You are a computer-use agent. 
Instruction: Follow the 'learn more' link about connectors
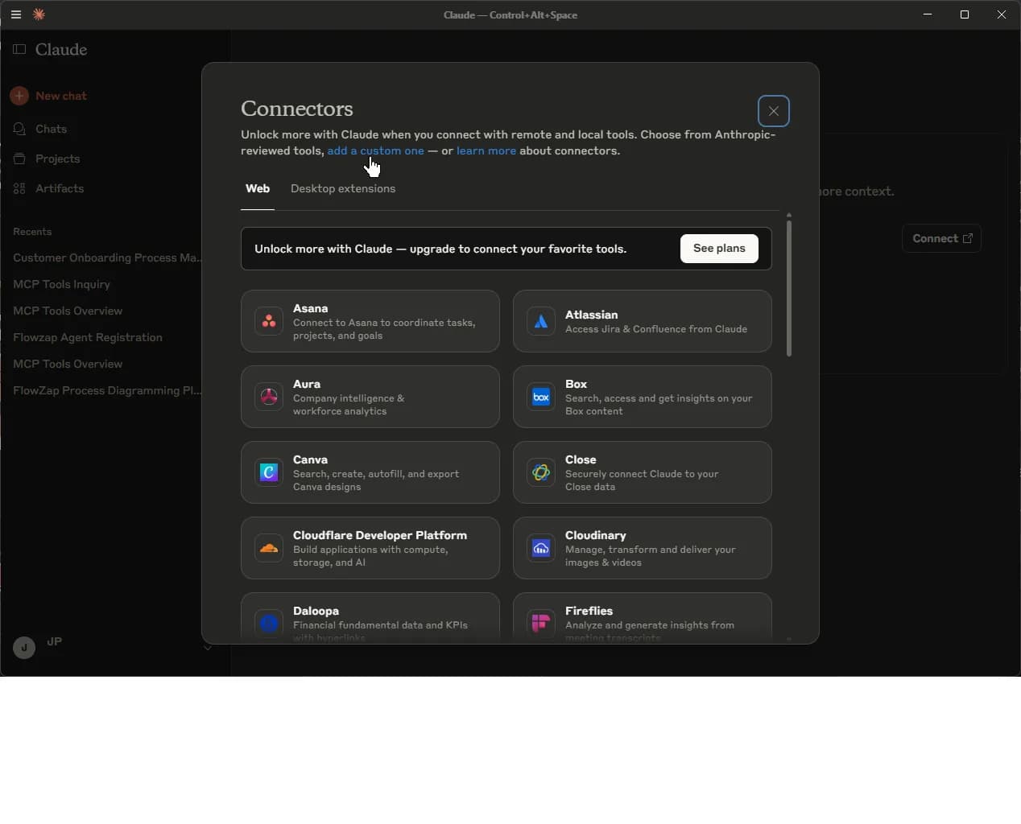click(x=486, y=150)
